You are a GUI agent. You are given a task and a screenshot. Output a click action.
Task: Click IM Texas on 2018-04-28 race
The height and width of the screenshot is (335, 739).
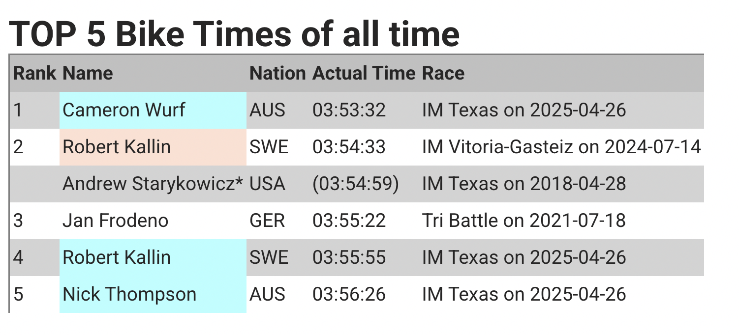click(524, 184)
